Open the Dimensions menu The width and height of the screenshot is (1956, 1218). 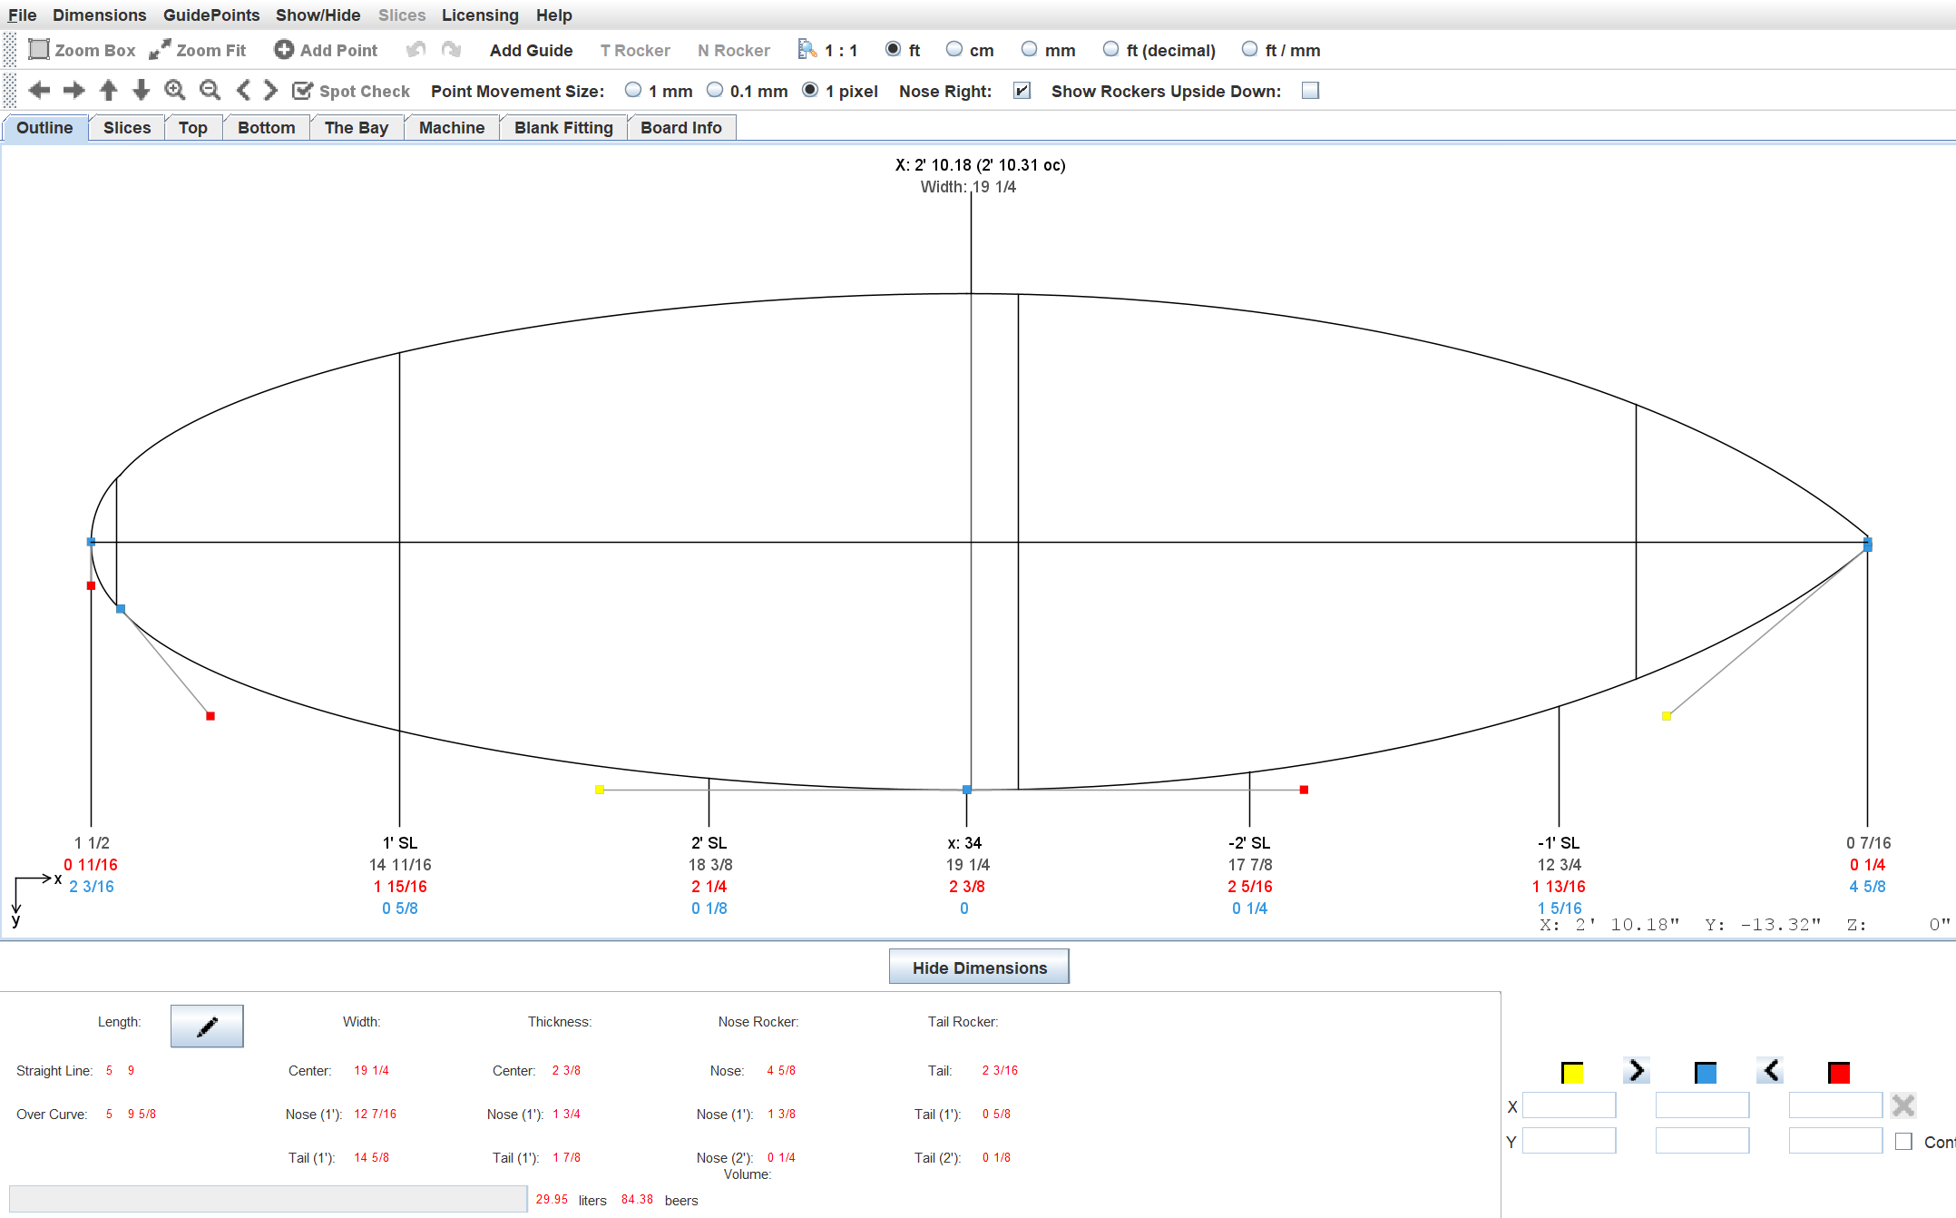[99, 15]
